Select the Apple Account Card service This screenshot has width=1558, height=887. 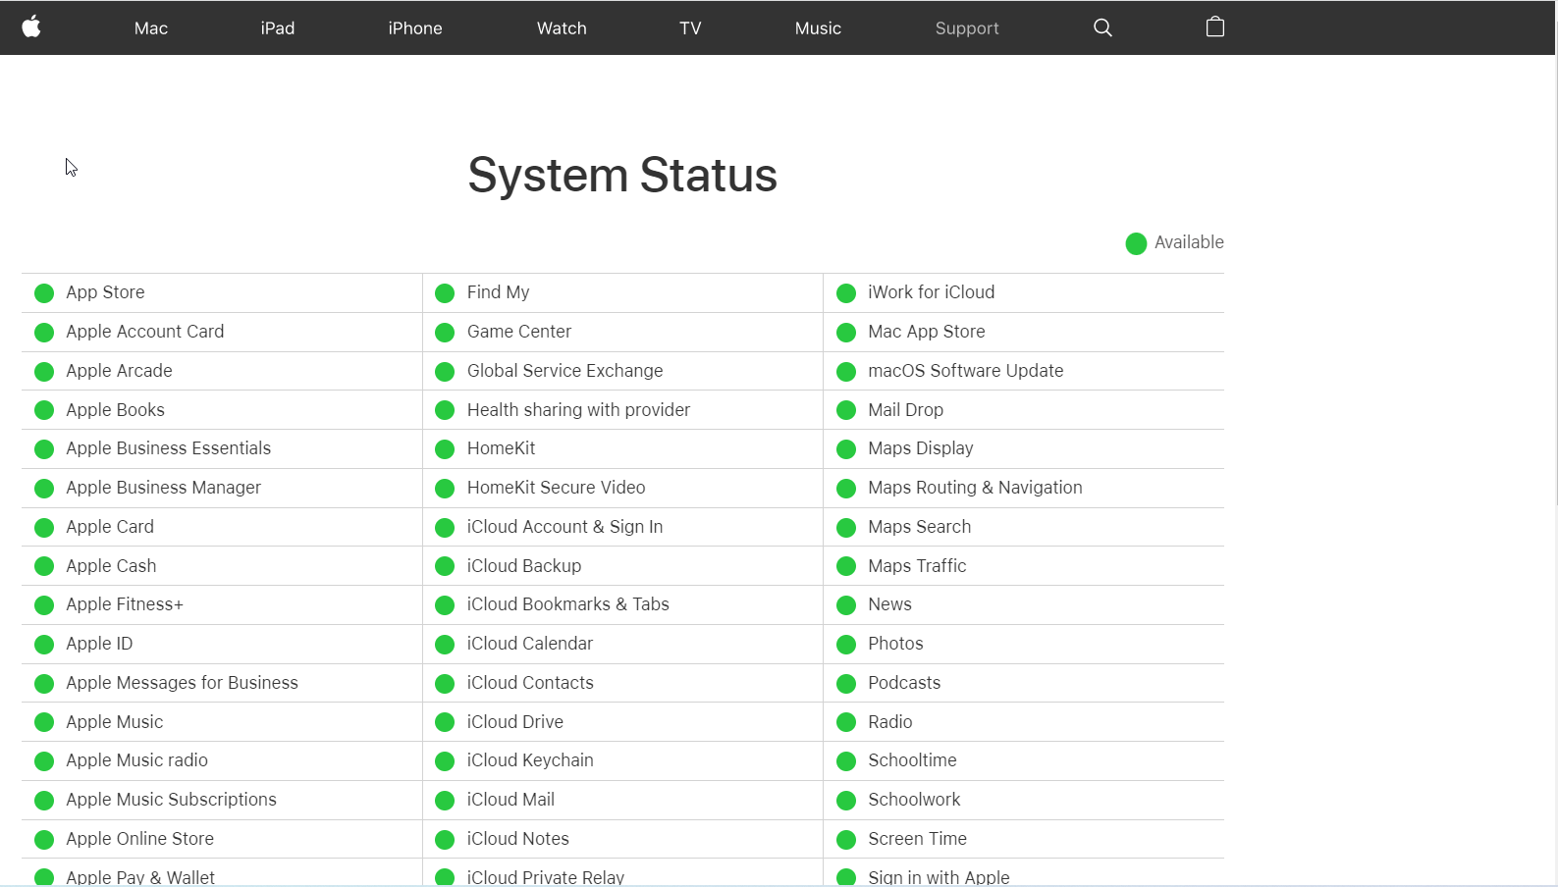145,332
